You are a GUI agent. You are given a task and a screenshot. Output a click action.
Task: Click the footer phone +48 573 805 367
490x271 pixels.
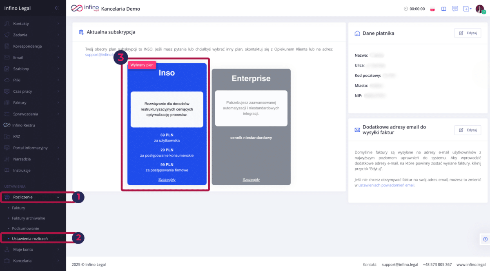437,264
